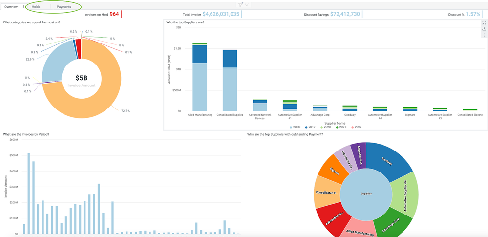This screenshot has width=488, height=237.
Task: Select the 2.4% red donut segment
Action: click(79, 49)
